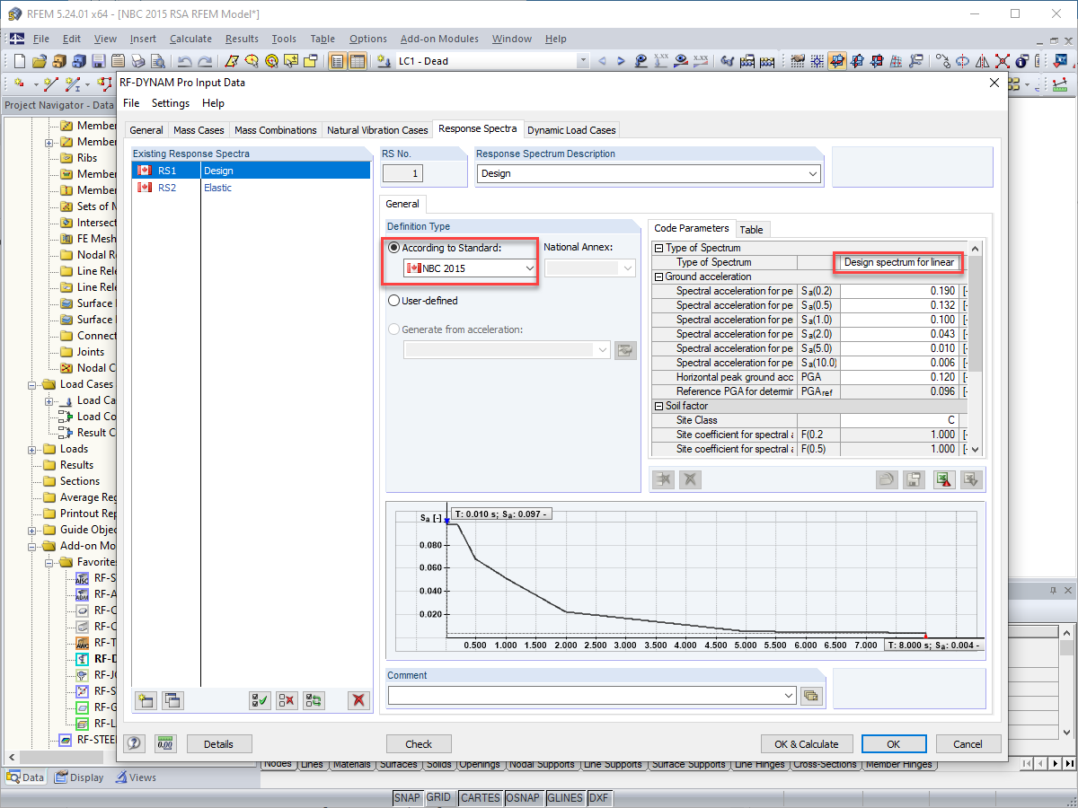This screenshot has width=1078, height=808.
Task: Select the According to Standard radio button
Action: point(394,247)
